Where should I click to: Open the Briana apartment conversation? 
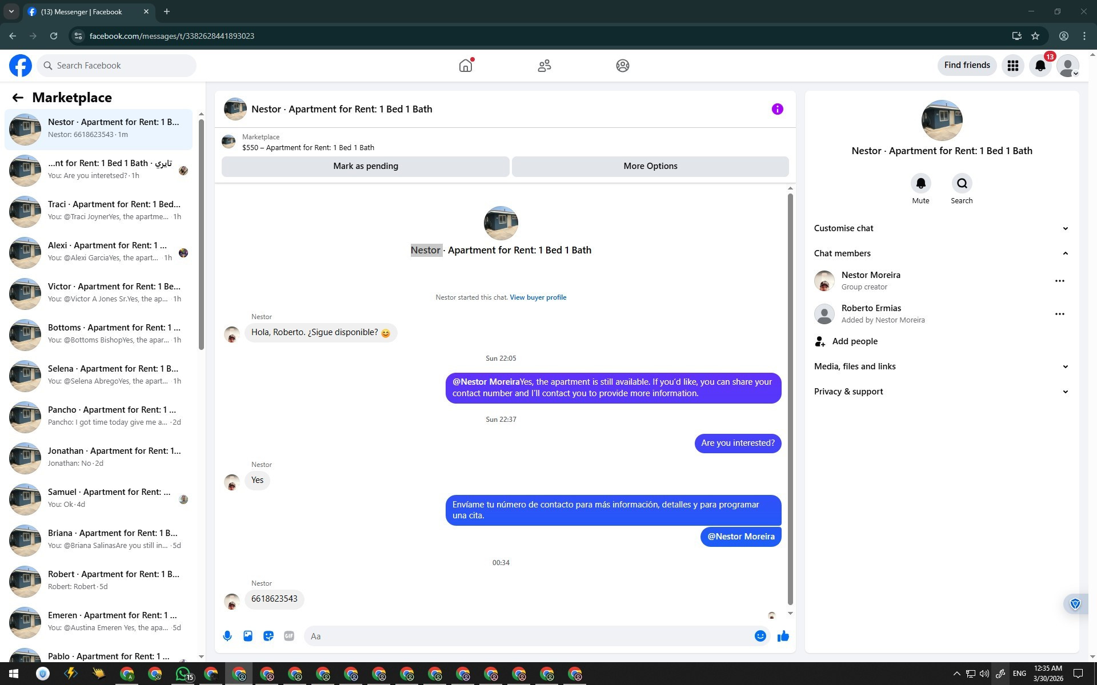pos(98,539)
